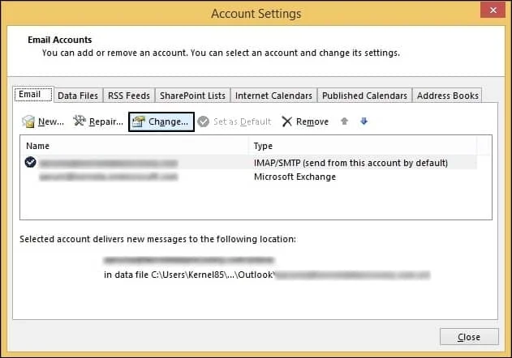512x358 pixels.
Task: Select the Microsoft Exchange account row
Action: click(250, 177)
